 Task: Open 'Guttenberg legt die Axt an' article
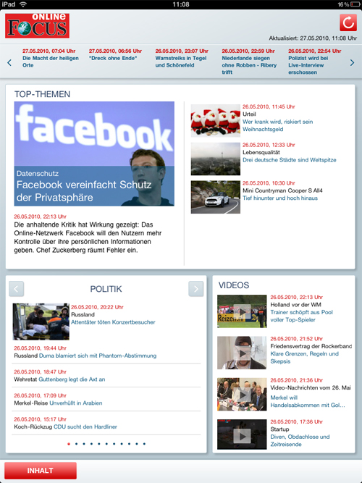click(72, 379)
